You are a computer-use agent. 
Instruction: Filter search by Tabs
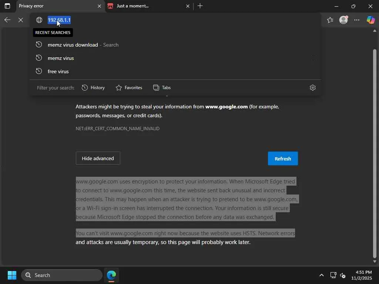(x=162, y=88)
